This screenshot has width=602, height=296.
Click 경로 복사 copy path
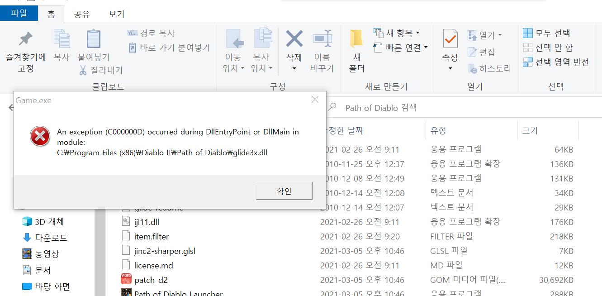[x=151, y=33]
